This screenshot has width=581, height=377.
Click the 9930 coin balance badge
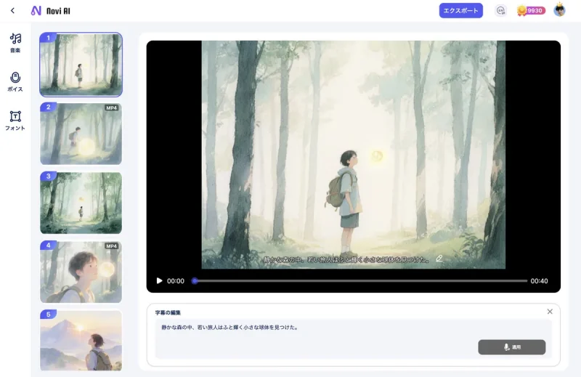pos(531,11)
